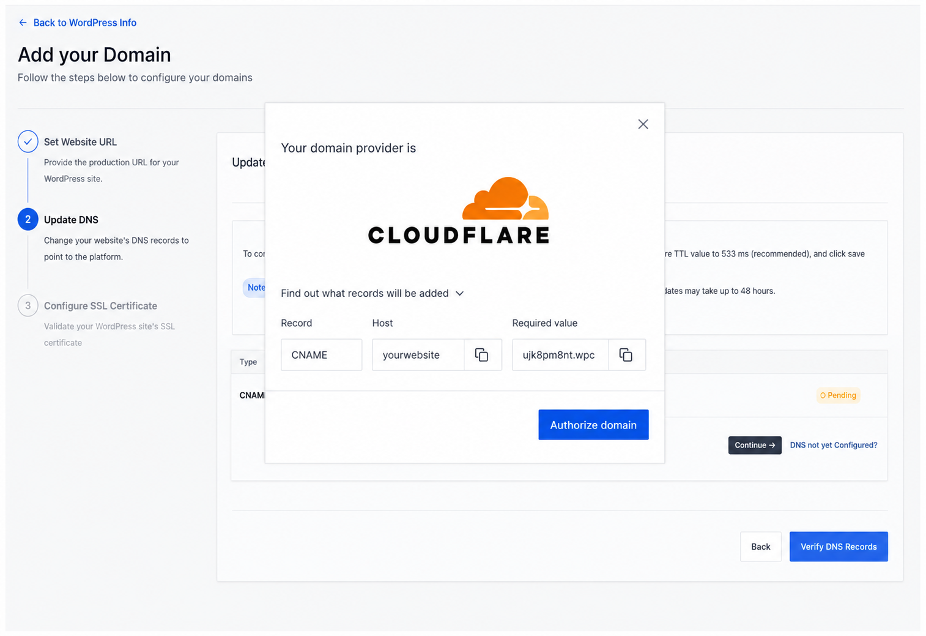Click the Continue button
The width and height of the screenshot is (926, 636).
(x=755, y=445)
